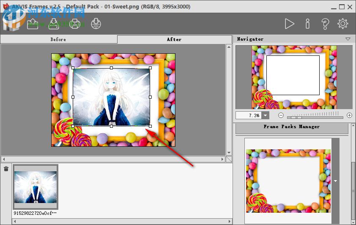The image size is (356, 225).
Task: Click the Print Image toolbar icon
Action: point(75,24)
